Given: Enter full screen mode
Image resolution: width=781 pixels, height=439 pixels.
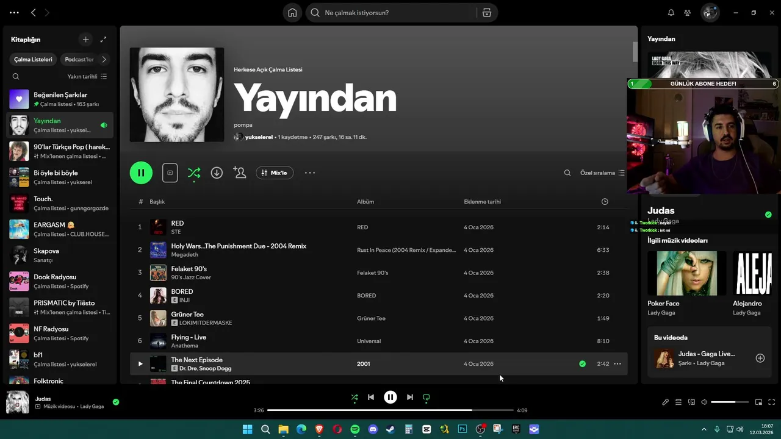Looking at the screenshot, I should 772,402.
